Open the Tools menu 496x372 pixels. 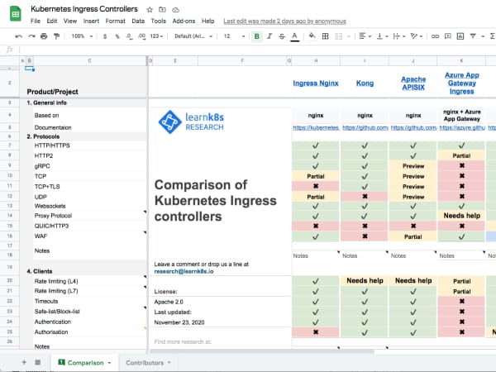click(158, 21)
